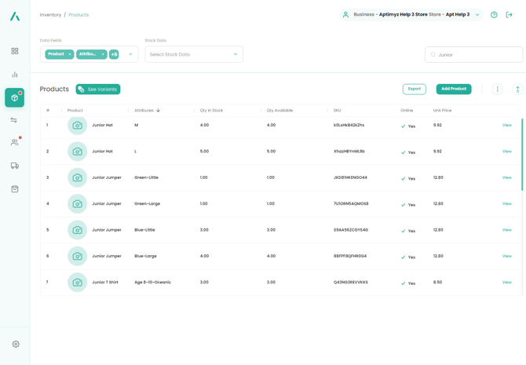The image size is (526, 365).
Task: Open the bar chart reports icon
Action: [15, 75]
